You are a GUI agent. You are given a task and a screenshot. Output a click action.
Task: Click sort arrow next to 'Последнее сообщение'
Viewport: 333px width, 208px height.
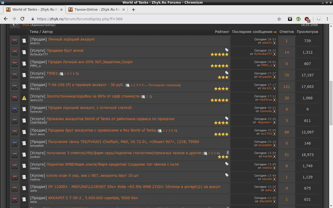point(275,32)
